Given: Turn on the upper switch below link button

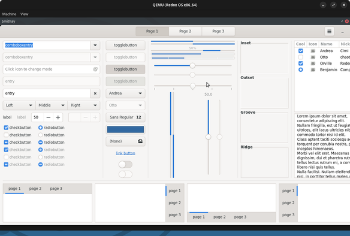Looking at the screenshot, I should (x=125, y=165).
